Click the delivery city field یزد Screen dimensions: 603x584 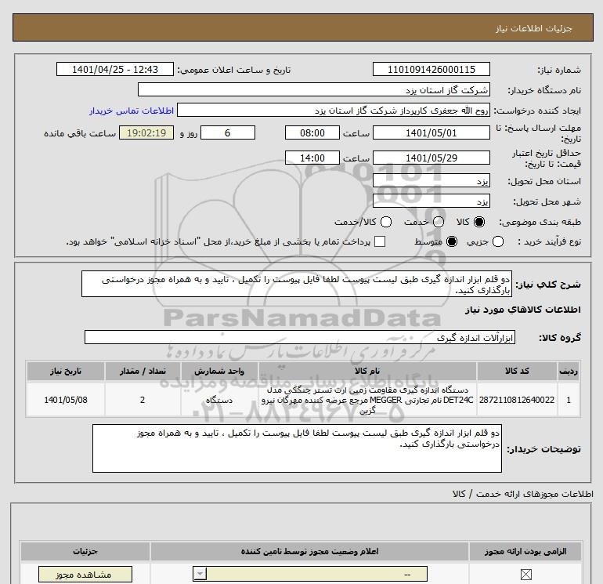(431, 201)
